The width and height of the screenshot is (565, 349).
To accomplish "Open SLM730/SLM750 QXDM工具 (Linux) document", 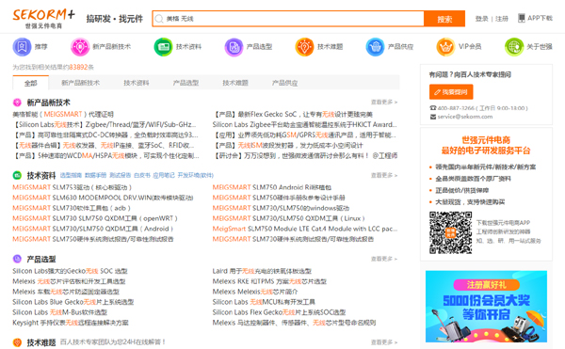I will (289, 218).
